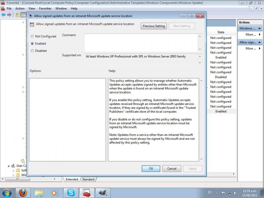The image size is (264, 198).
Task: Launch Firefox from the taskbar
Action: (23, 193)
